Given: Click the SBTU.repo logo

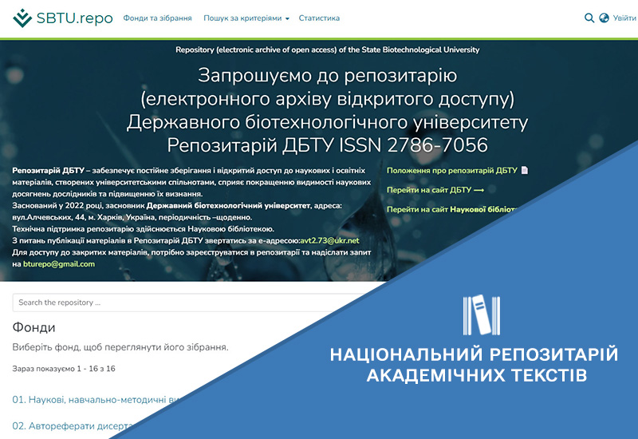Looking at the screenshot, I should tap(63, 18).
